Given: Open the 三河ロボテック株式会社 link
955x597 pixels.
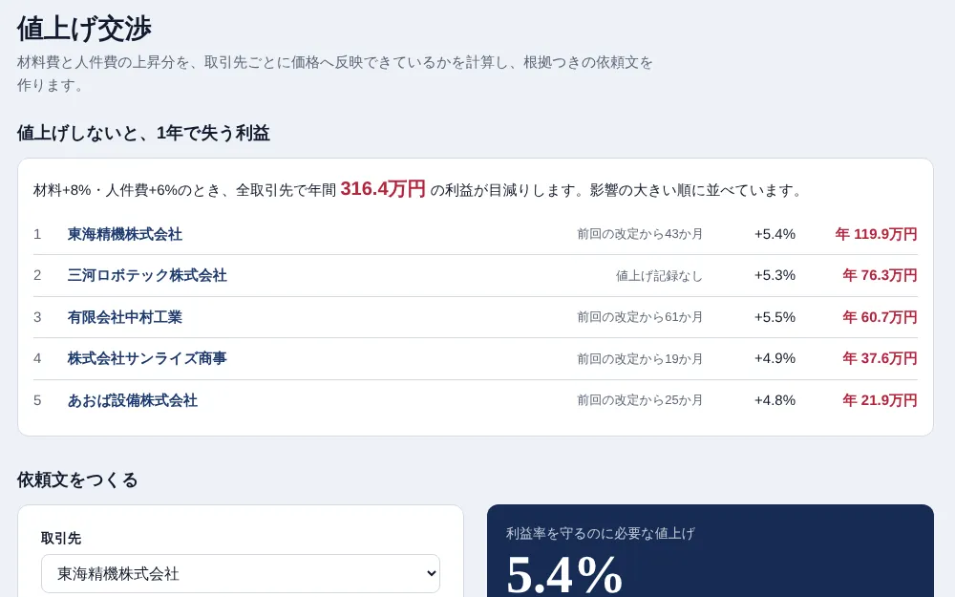Looking at the screenshot, I should point(147,275).
